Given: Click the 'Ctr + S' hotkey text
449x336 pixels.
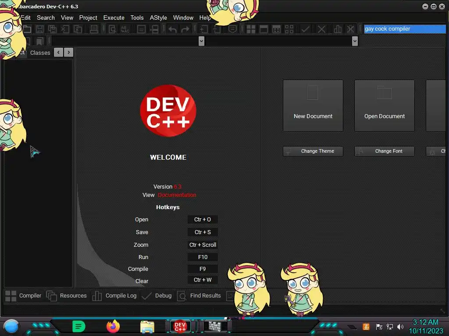Looking at the screenshot, I should (x=203, y=232).
